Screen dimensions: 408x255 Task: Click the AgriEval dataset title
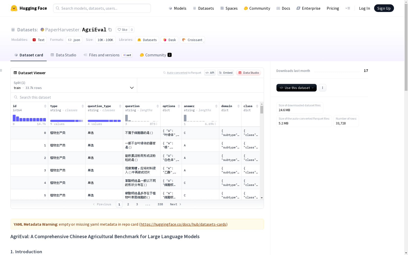pyautogui.click(x=94, y=30)
